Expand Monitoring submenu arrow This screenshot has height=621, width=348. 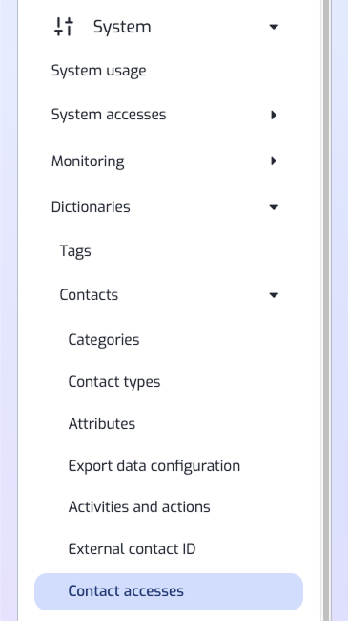click(x=274, y=161)
